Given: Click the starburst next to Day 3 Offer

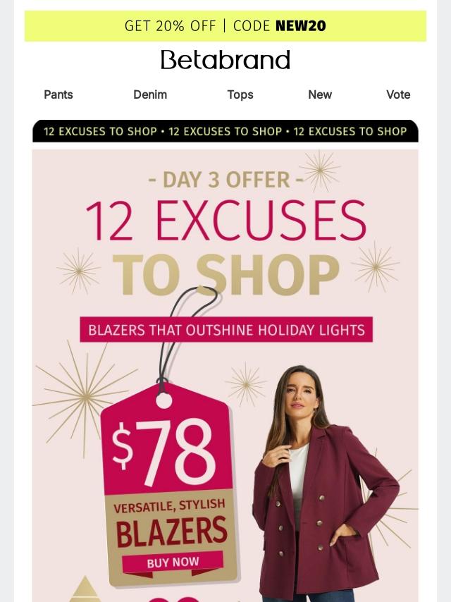Looking at the screenshot, I should pos(320,171).
